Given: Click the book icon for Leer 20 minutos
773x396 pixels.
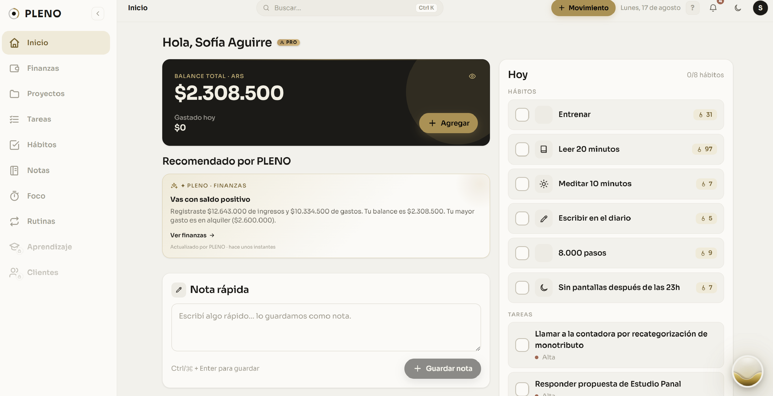Looking at the screenshot, I should [543, 149].
